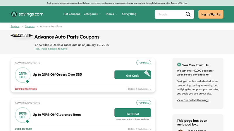234x131 pixels.
Task: Open Hot Coupons page
Action: point(72,14)
